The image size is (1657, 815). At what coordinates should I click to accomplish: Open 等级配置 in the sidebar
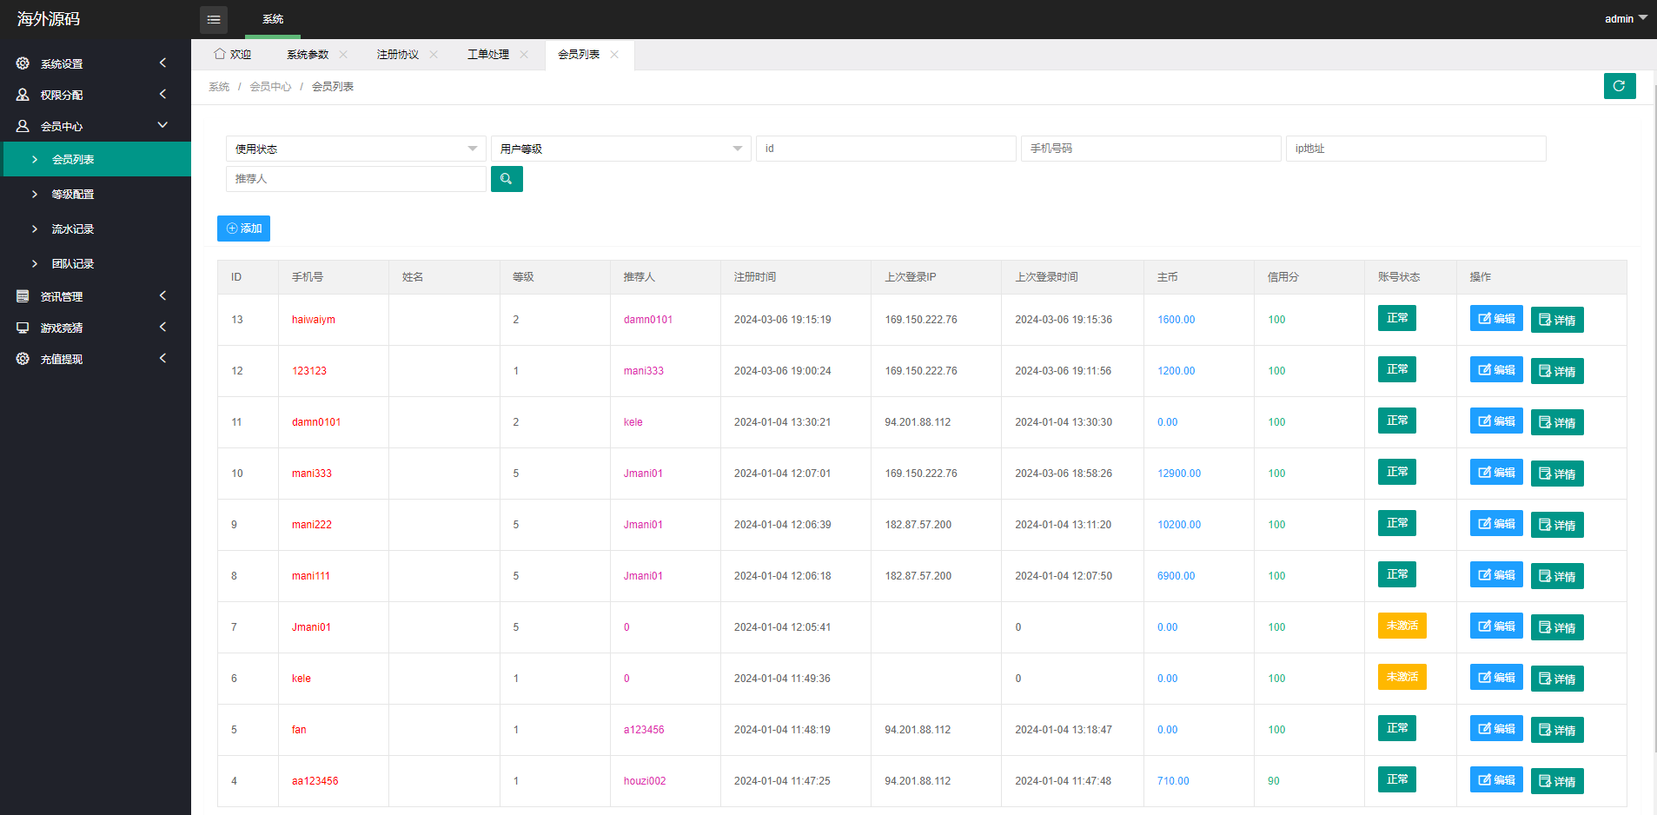[x=73, y=194]
